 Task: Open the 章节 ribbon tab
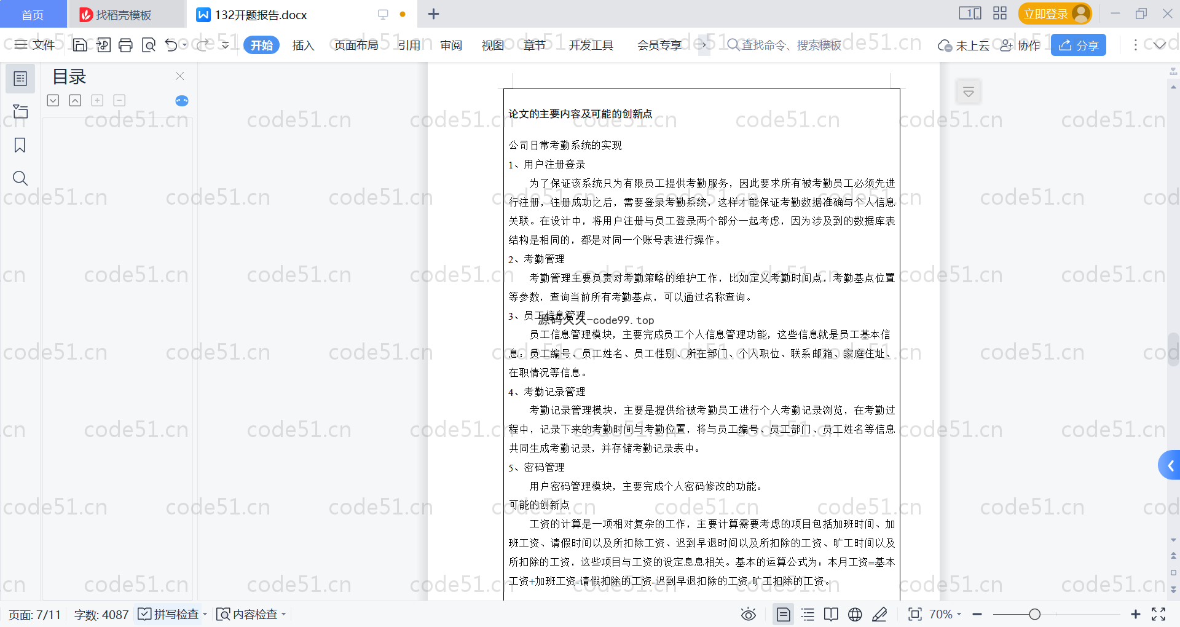coord(534,45)
